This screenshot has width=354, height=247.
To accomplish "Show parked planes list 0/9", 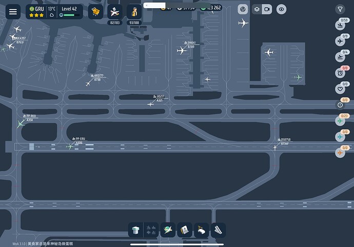I will pos(340,41).
